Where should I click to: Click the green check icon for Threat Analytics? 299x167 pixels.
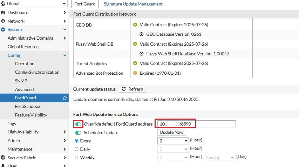[135, 63]
